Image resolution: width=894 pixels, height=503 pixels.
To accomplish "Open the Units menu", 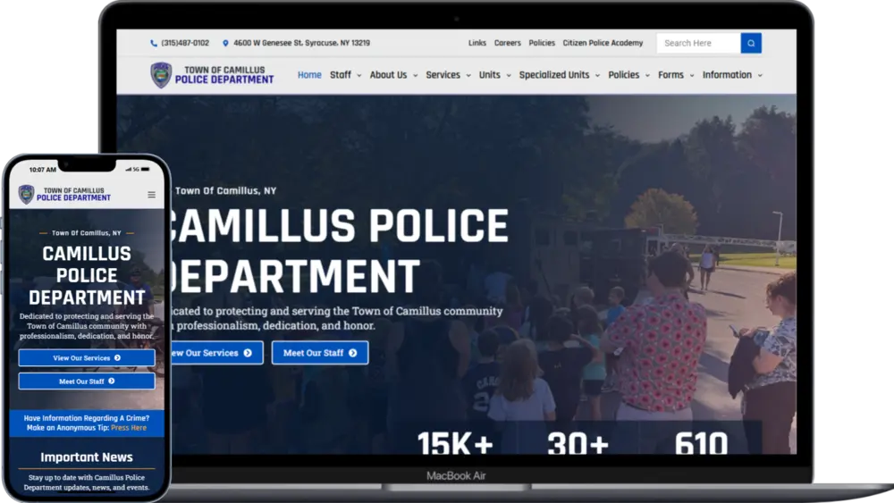I will tap(489, 75).
